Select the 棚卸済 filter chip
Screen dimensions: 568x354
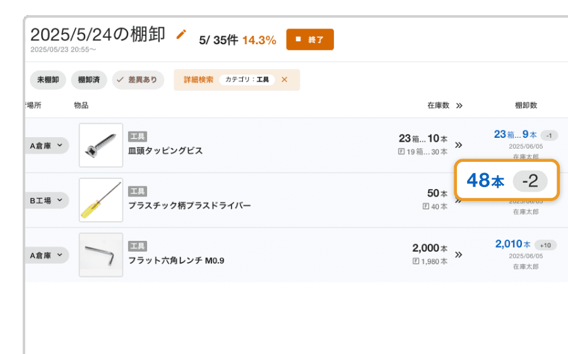pos(89,80)
